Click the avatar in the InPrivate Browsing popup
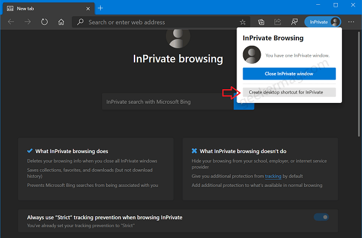362x238 pixels. 252,55
